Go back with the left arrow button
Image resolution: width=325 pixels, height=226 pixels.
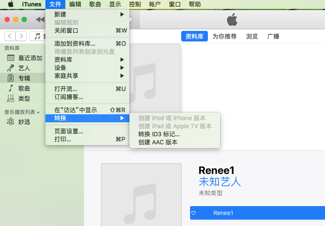coord(10,36)
